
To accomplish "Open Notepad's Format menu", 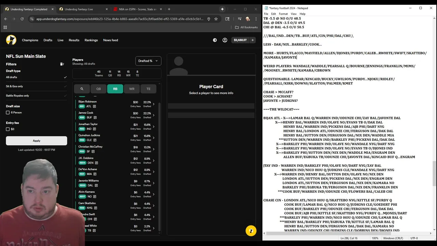I will click(283, 14).
